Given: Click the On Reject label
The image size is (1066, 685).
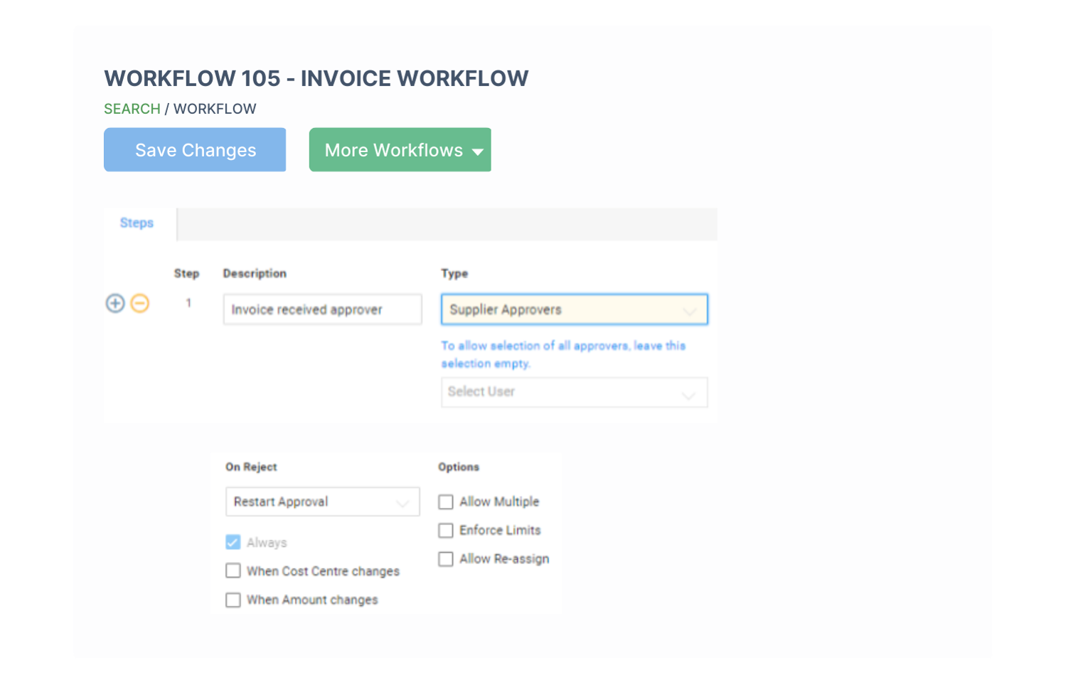Looking at the screenshot, I should pyautogui.click(x=251, y=467).
